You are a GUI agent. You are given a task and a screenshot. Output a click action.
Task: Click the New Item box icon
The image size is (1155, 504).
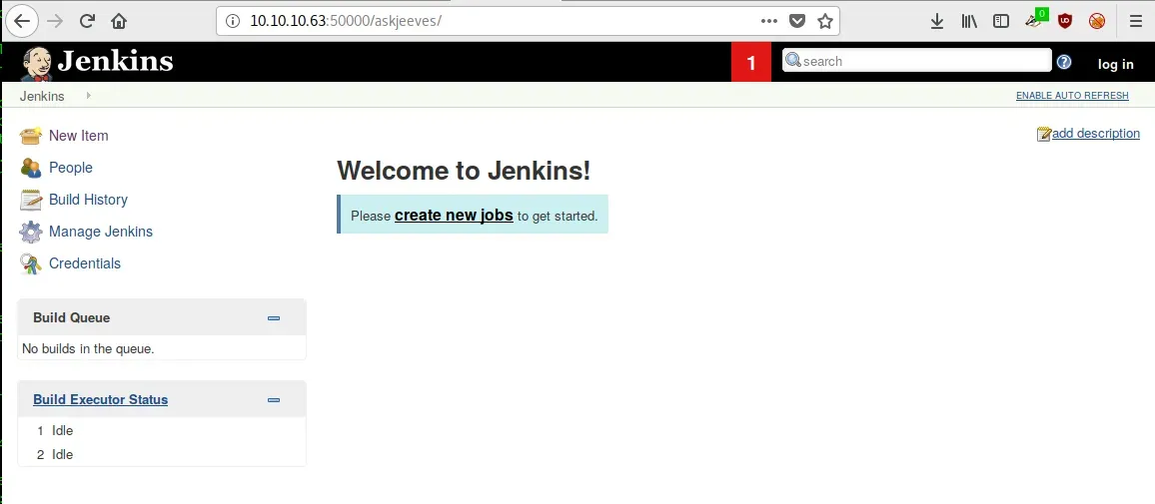tap(31, 136)
